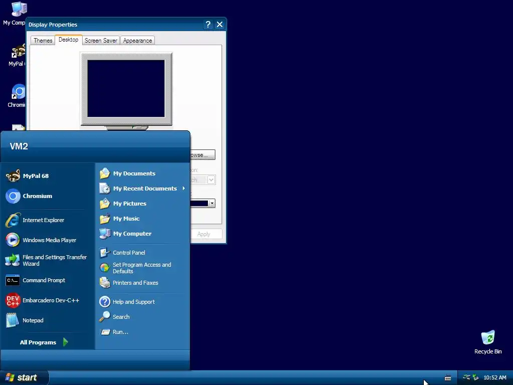Expand the All Programs menu
This screenshot has width=513, height=385.
(x=44, y=342)
